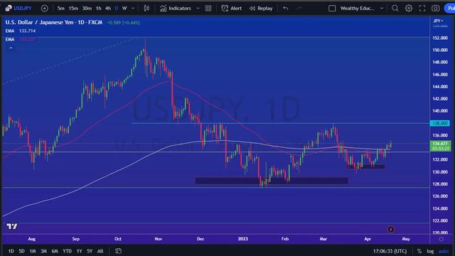Select the small April support rectangle
This screenshot has height=256, width=455.
(x=365, y=167)
